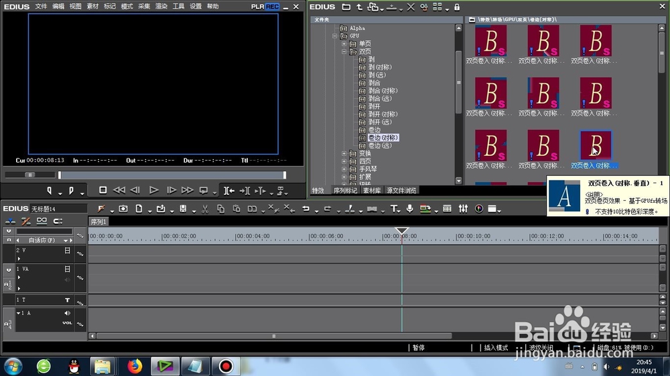Click the replace clip icon
The image size is (670, 376).
pyautogui.click(x=253, y=209)
